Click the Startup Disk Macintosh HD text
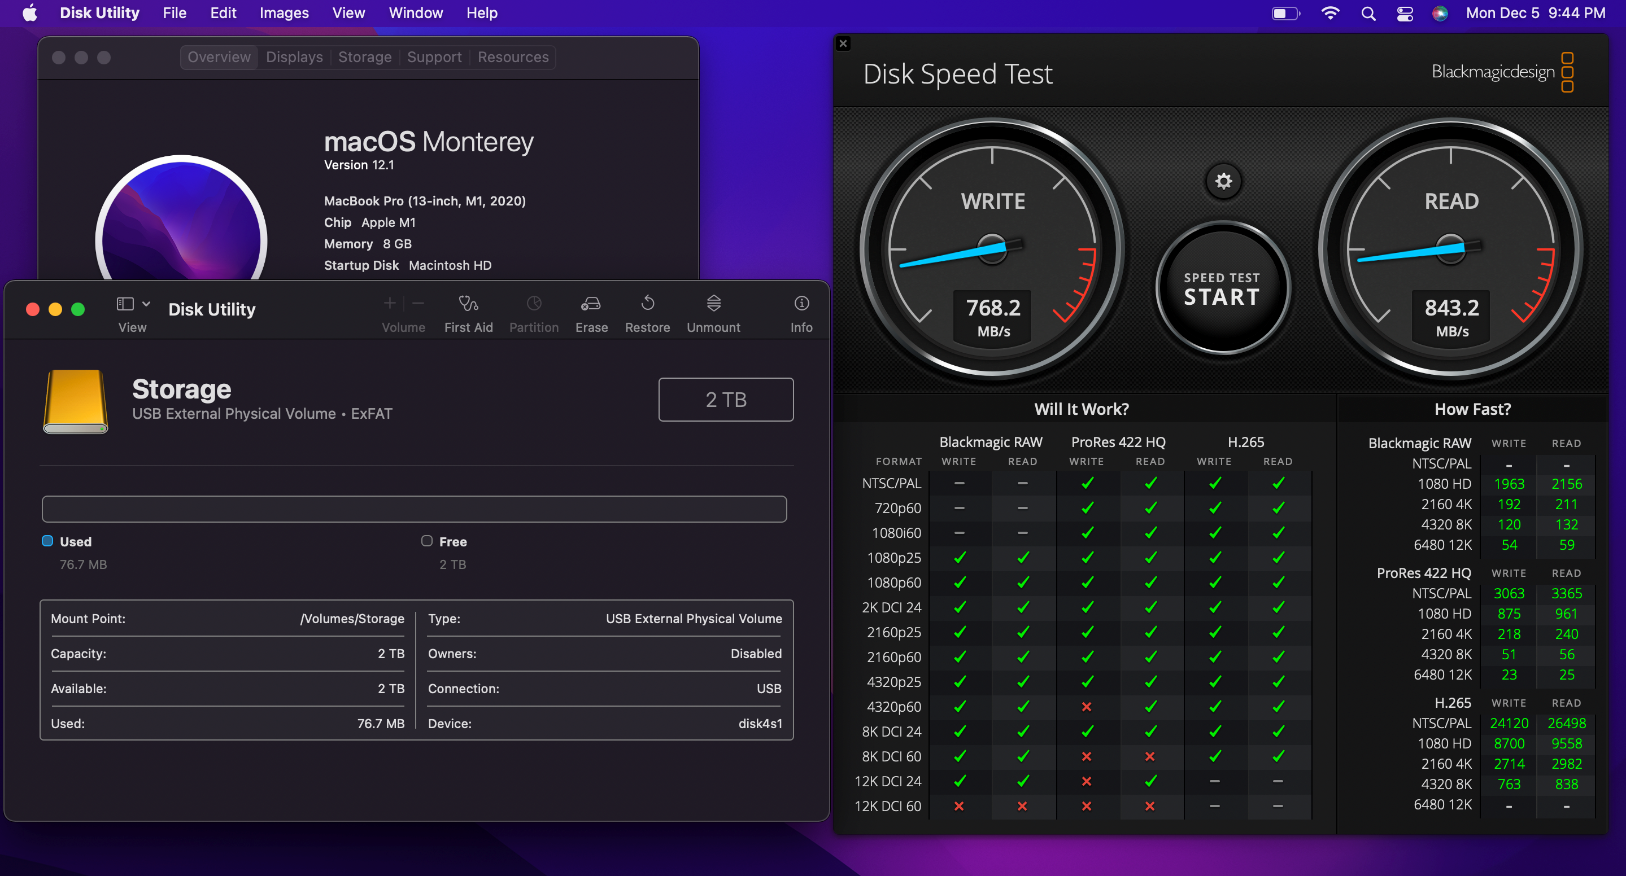 [408, 265]
